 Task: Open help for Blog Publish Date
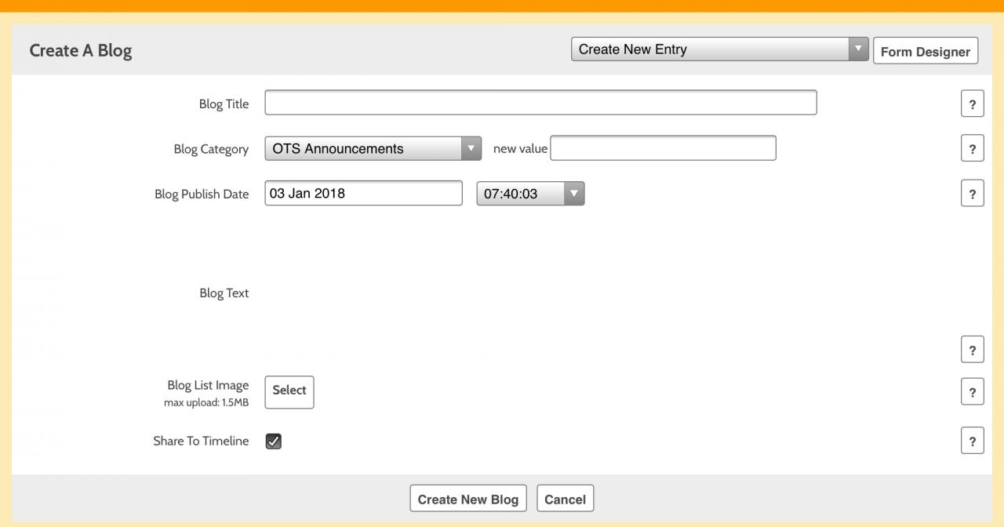(972, 193)
